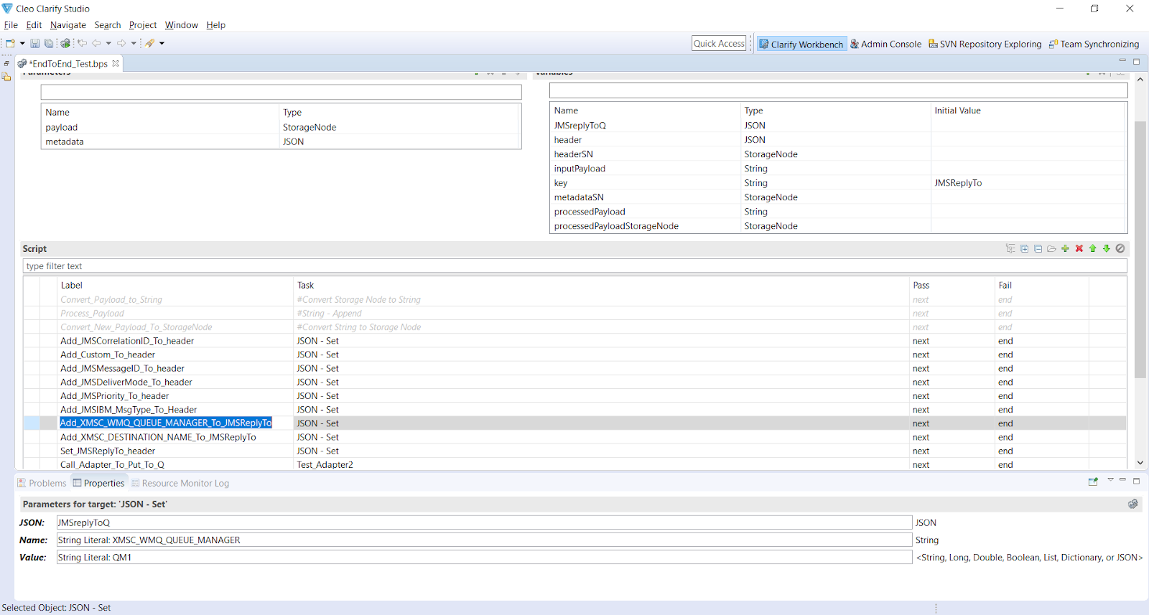1149x615 pixels.
Task: Switch to the Admin Console perspective
Action: [x=885, y=44]
